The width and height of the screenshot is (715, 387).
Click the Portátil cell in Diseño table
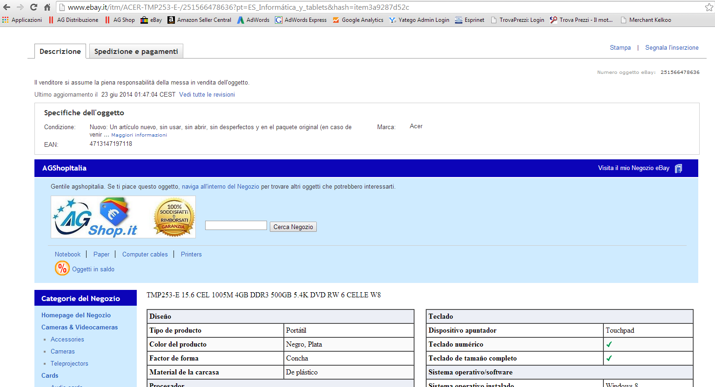[x=349, y=330]
